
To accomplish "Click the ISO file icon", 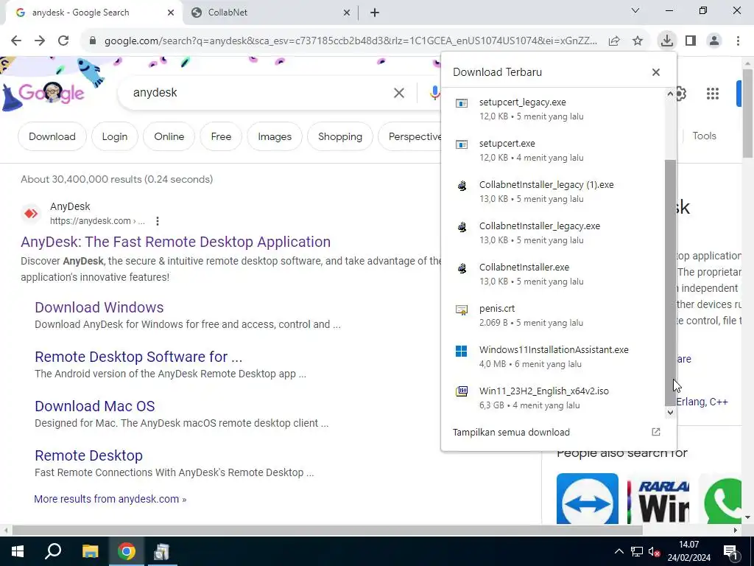I will (x=462, y=391).
